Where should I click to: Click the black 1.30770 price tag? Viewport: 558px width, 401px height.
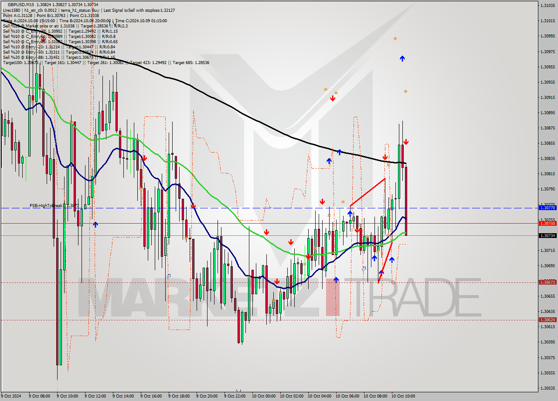(x=548, y=208)
